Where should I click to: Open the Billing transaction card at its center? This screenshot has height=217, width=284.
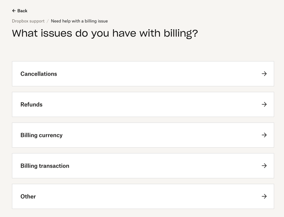[143, 166]
